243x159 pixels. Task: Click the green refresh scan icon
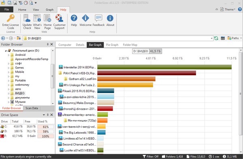[x=216, y=38]
